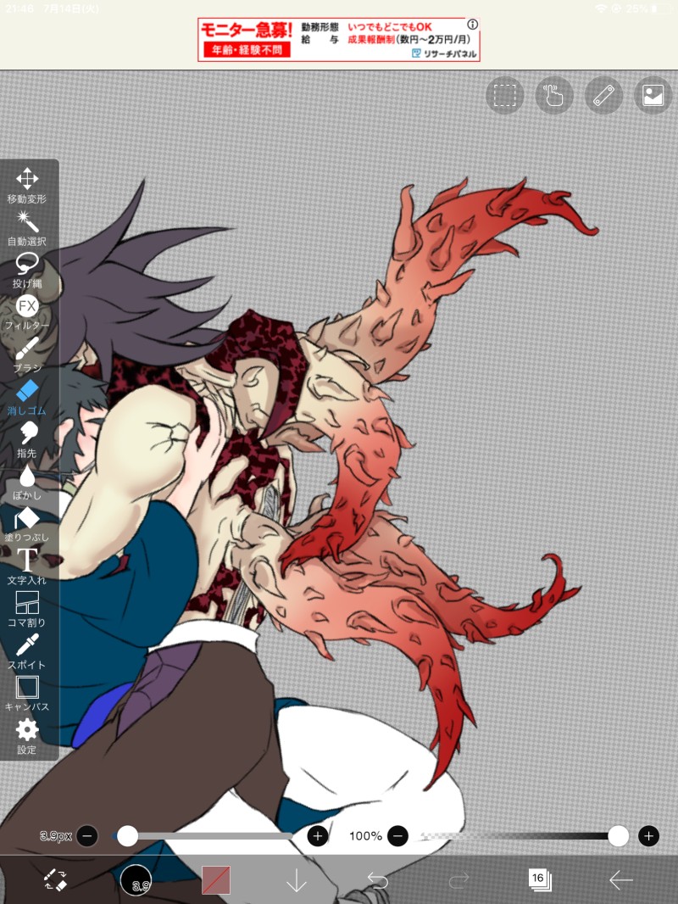Viewport: 678px width, 904px height.
Task: Tap the left-arrow back button
Action: (x=620, y=879)
